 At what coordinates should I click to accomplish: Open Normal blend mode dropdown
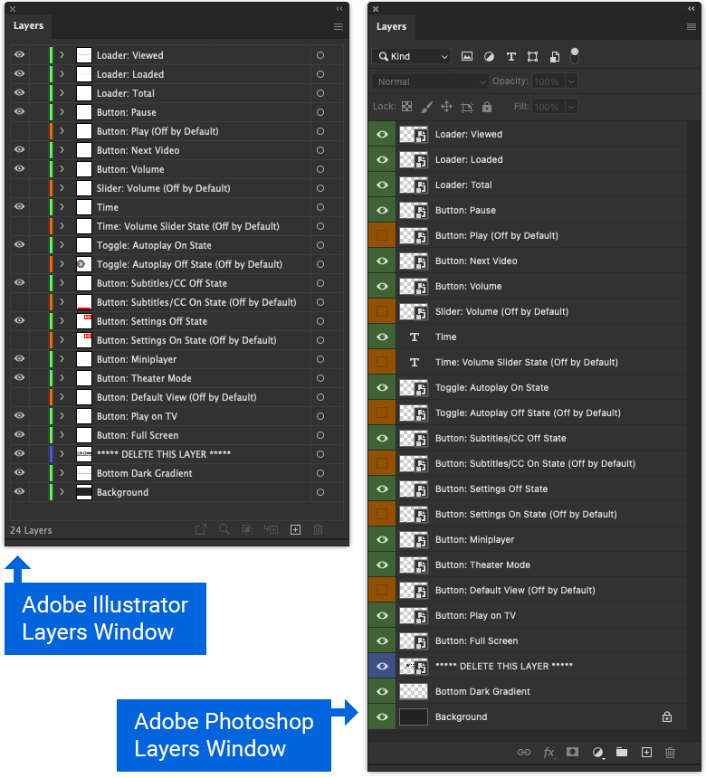tap(430, 81)
